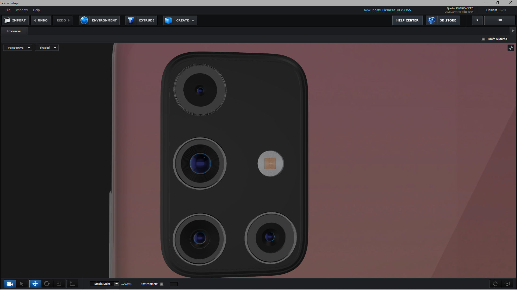The image size is (517, 290).
Task: Activate the scale gizmo tool
Action: [x=59, y=284]
